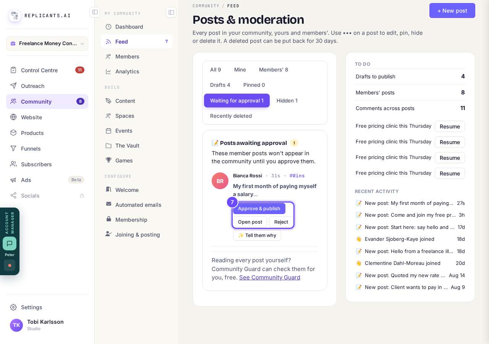Click the Outreach paper-plane icon
The image size is (489, 344).
point(13,86)
